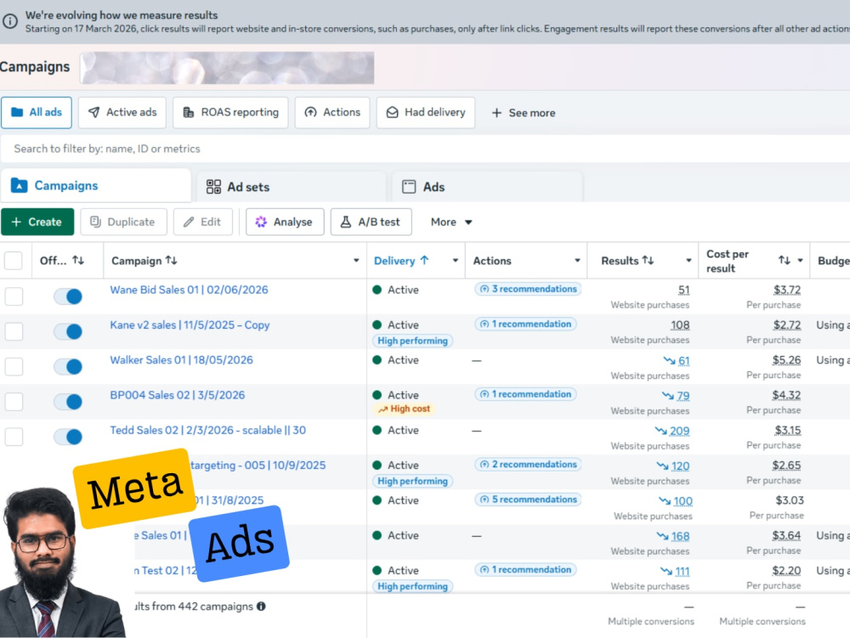Switch to the Active ads view
850x638 pixels.
122,113
